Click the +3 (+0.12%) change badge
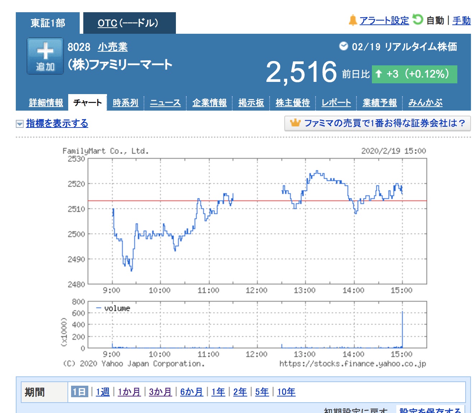 coord(415,74)
